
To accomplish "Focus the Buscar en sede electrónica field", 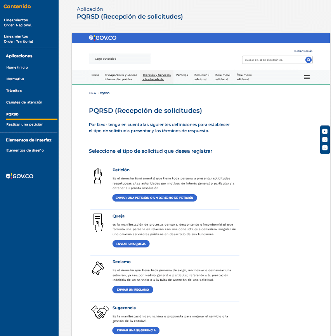I will (x=273, y=60).
